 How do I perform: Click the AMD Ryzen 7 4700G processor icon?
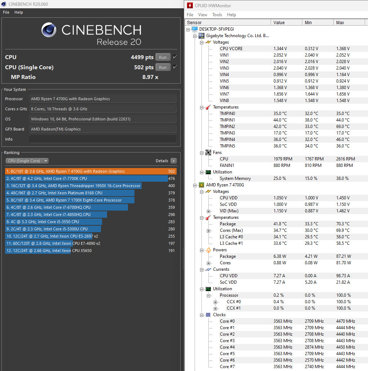click(201, 185)
